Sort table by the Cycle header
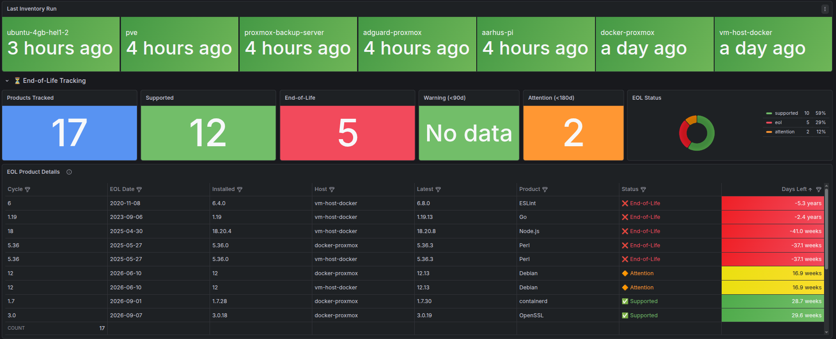Screen dimensions: 836x339 tap(15, 189)
